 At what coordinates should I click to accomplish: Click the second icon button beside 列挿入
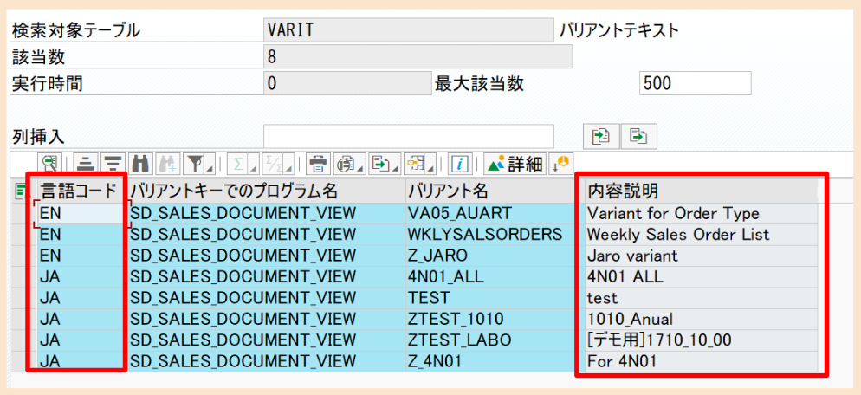638,136
